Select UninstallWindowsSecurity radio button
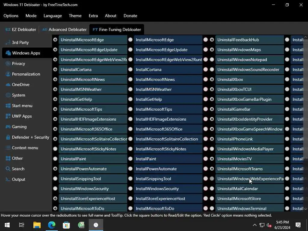This screenshot has width=308, height=231. 55,189
